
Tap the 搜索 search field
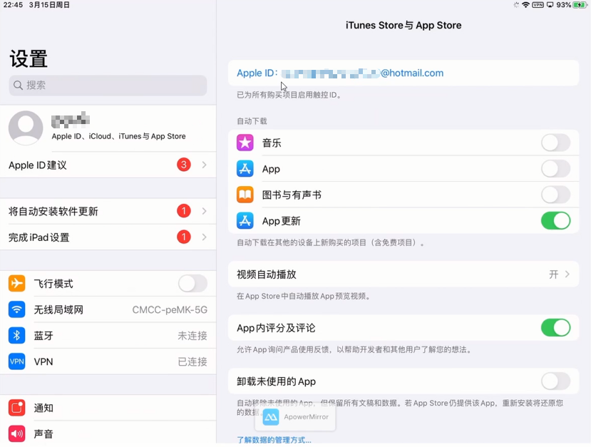[108, 85]
